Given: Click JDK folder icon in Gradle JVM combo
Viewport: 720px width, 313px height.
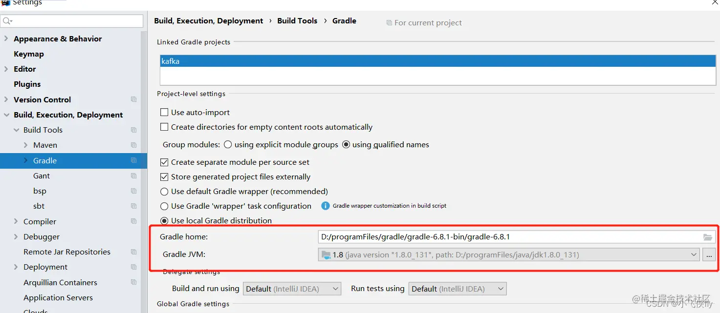Looking at the screenshot, I should pyautogui.click(x=326, y=254).
